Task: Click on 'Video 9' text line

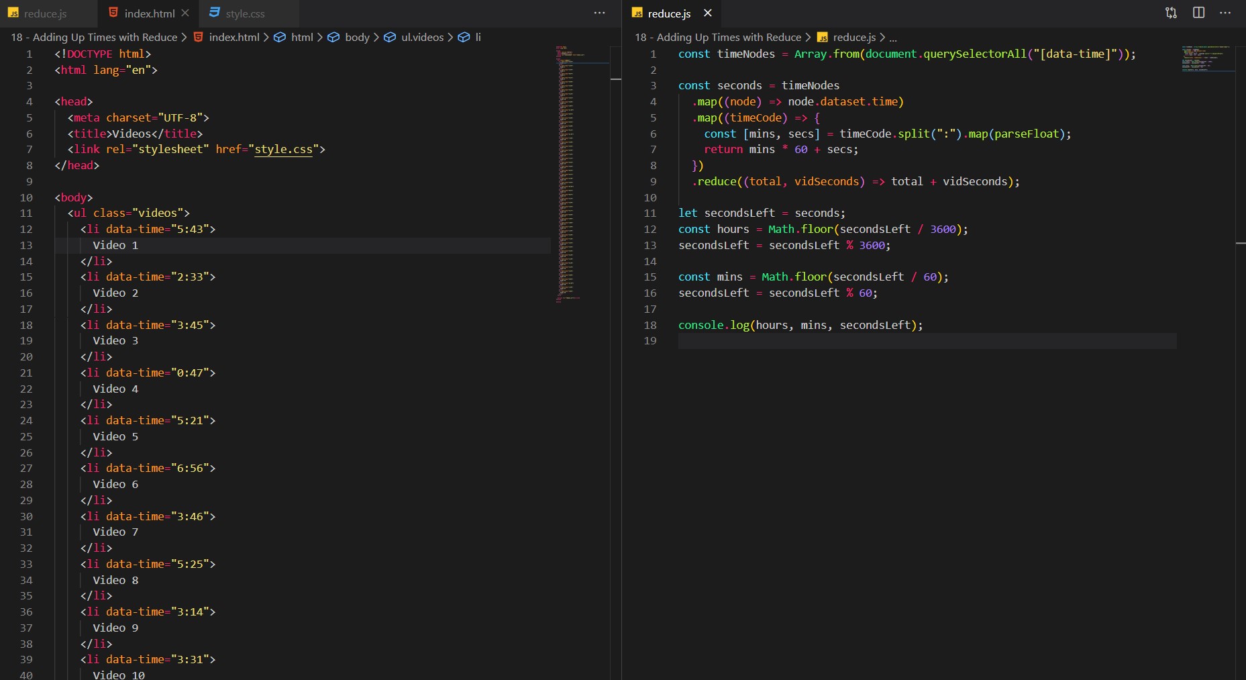Action: pos(115,628)
